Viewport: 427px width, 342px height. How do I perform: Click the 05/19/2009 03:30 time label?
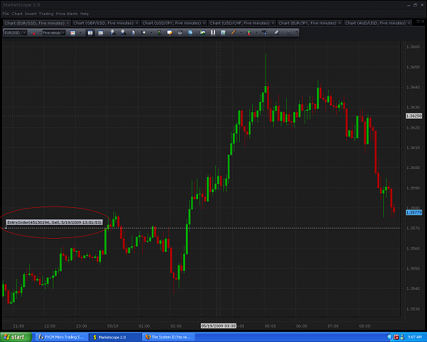(219, 326)
